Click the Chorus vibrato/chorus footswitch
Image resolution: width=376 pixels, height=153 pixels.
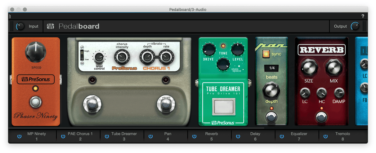click(x=165, y=104)
